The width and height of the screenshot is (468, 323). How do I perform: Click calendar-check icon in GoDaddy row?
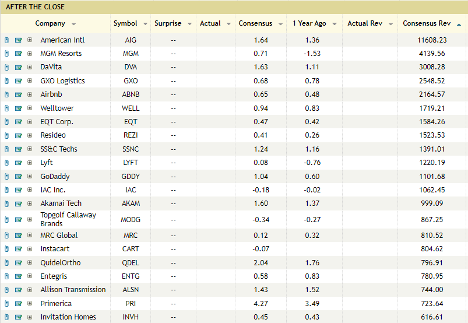pyautogui.click(x=19, y=177)
